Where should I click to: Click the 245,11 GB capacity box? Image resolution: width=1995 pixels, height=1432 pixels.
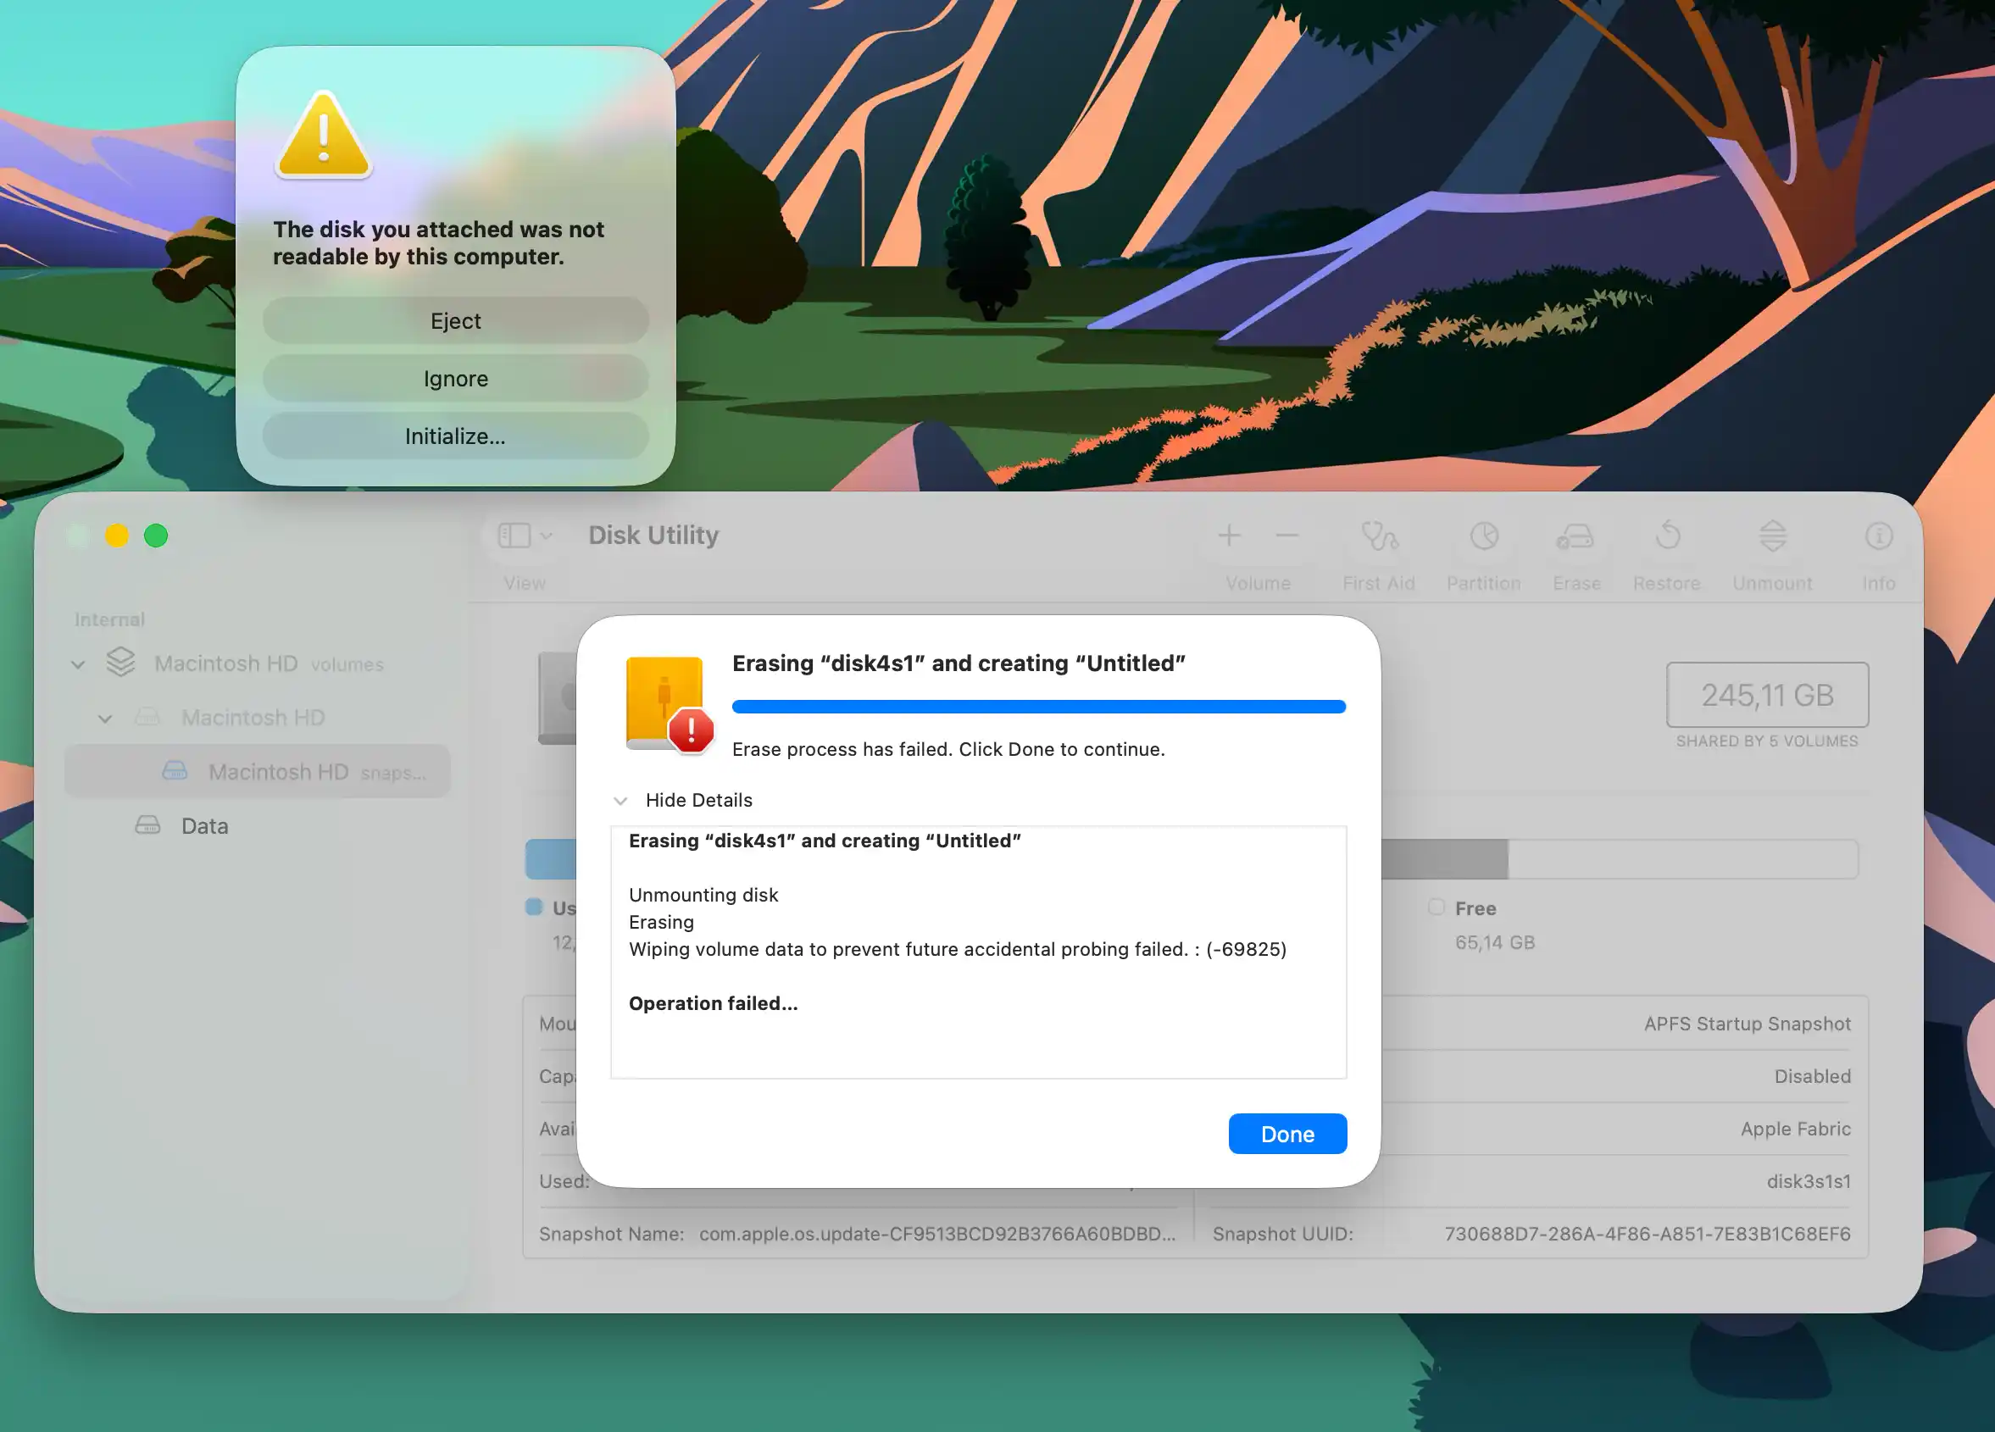tap(1766, 695)
